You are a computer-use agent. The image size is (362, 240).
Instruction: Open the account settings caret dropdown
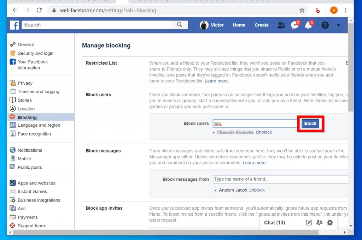338,25
